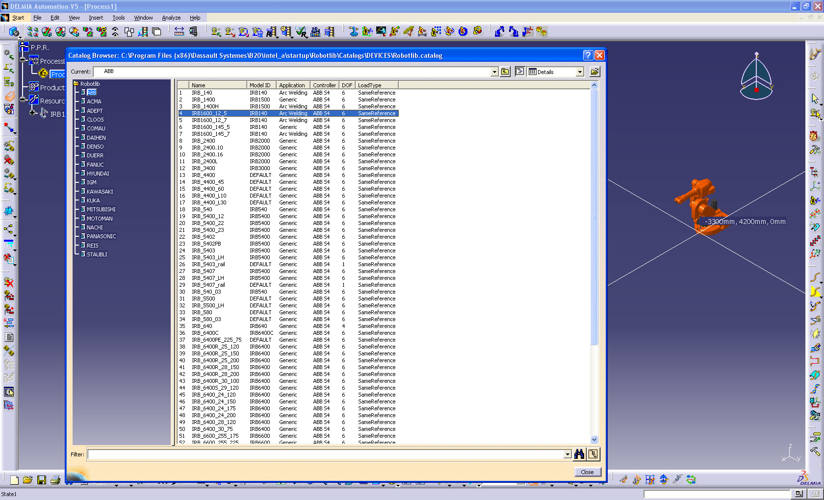Sort by the Controller column header
824x500 pixels.
point(325,85)
